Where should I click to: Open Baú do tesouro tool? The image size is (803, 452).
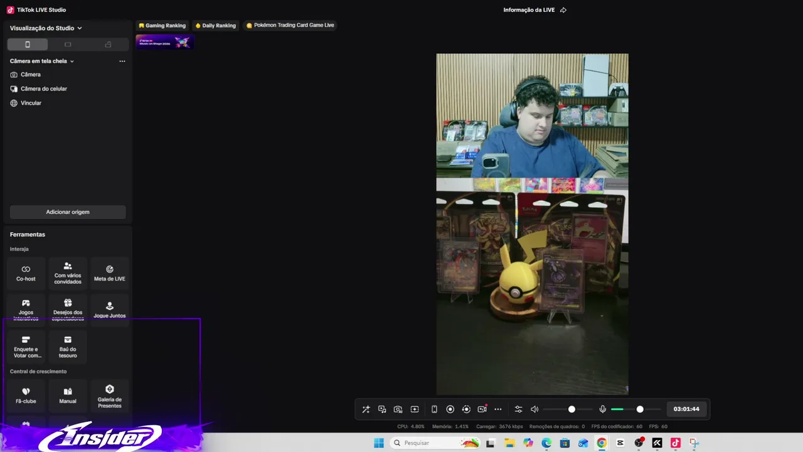coord(68,347)
